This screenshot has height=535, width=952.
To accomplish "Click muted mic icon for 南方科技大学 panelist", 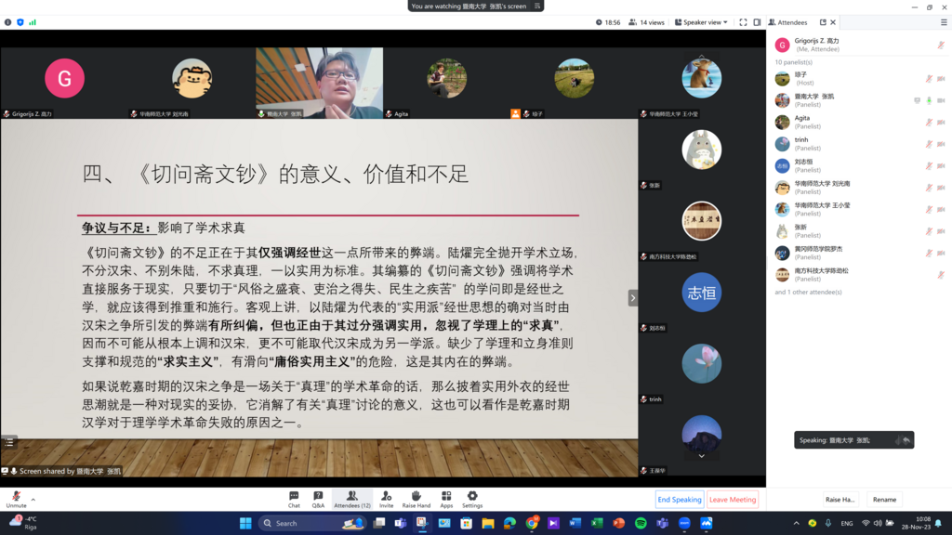I will (941, 275).
